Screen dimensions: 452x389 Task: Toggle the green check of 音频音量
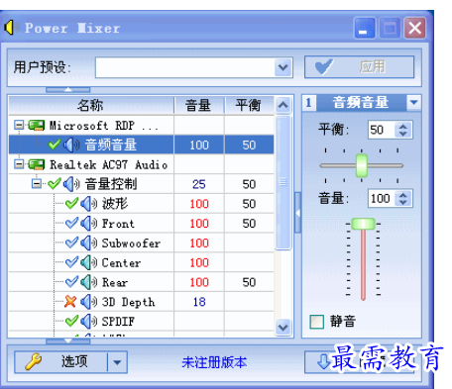tap(55, 145)
